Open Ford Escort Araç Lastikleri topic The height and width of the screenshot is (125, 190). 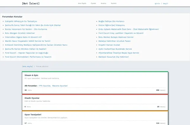click(x=121, y=33)
